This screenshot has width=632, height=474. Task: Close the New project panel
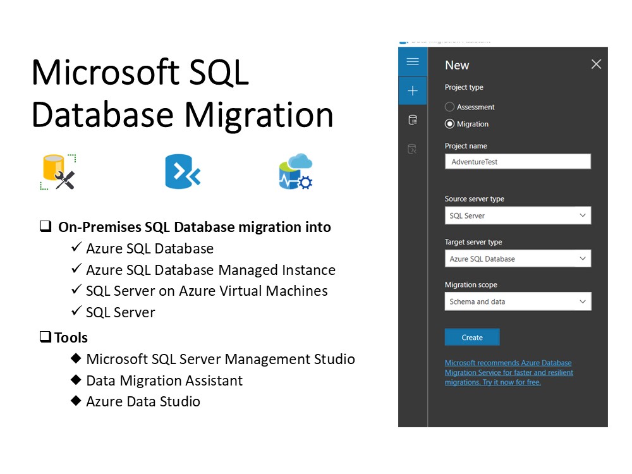click(x=596, y=64)
